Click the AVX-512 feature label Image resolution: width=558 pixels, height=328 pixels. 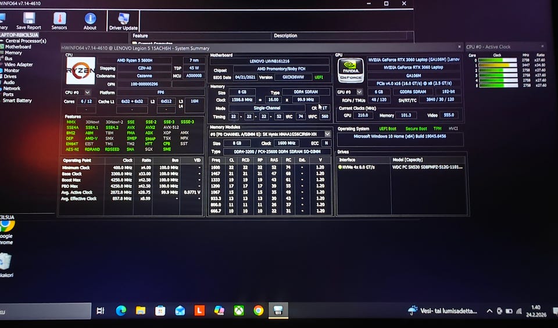click(x=171, y=127)
